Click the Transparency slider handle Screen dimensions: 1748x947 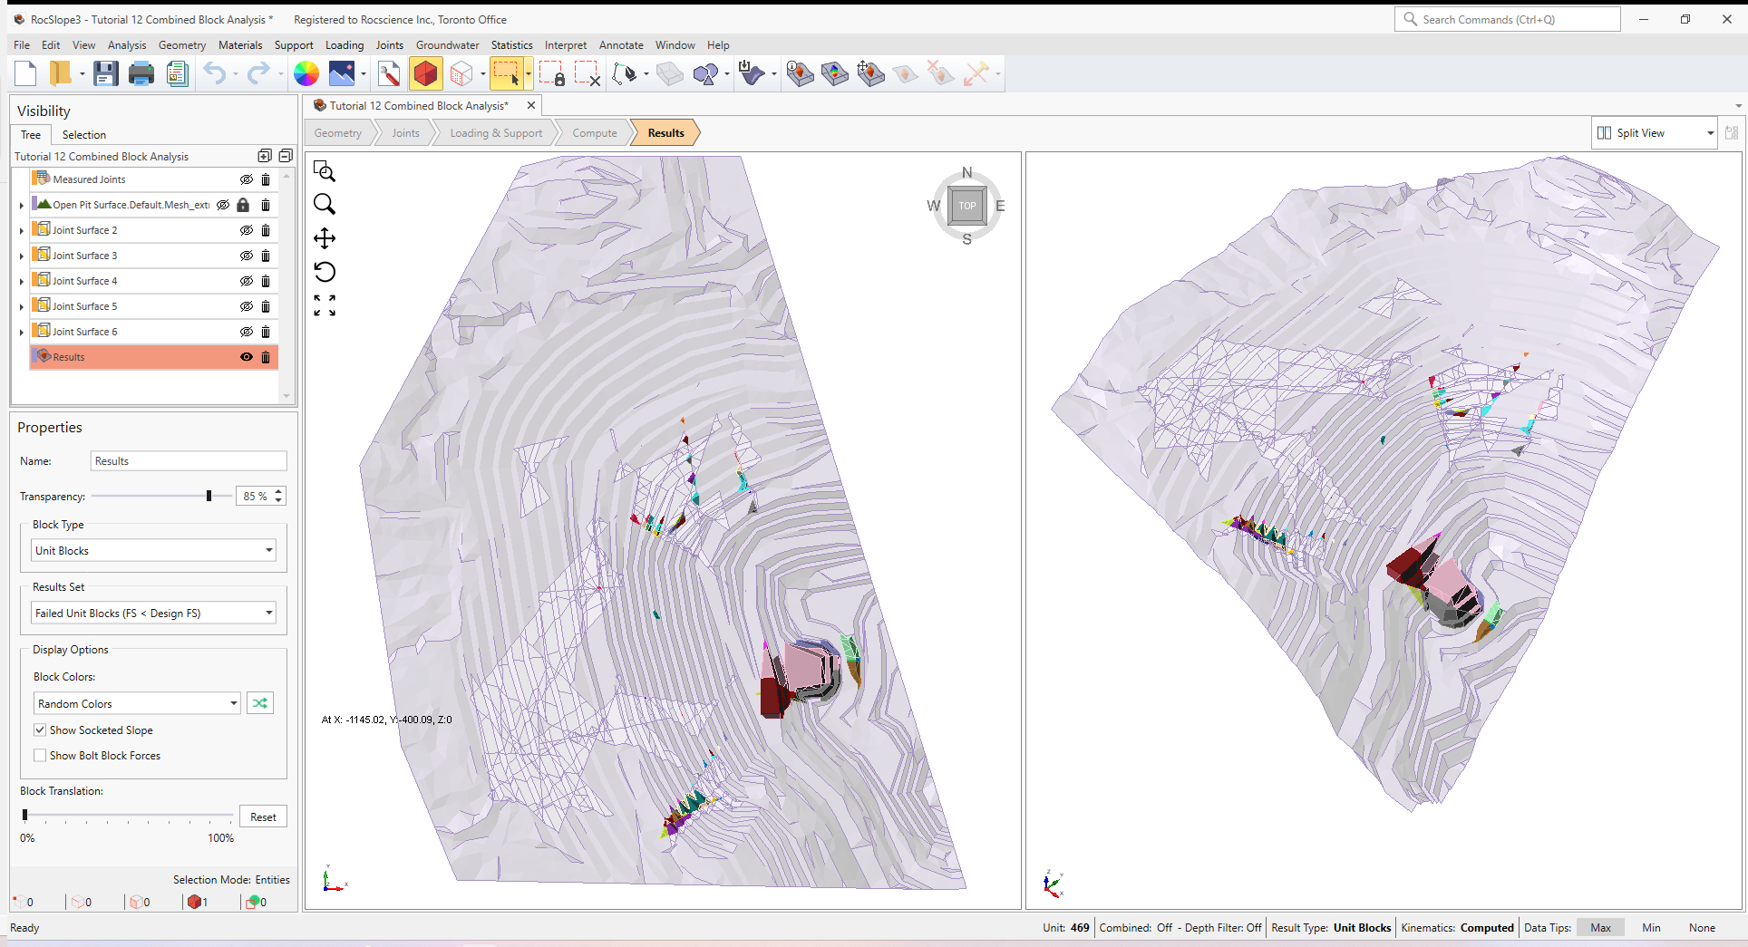(x=209, y=497)
